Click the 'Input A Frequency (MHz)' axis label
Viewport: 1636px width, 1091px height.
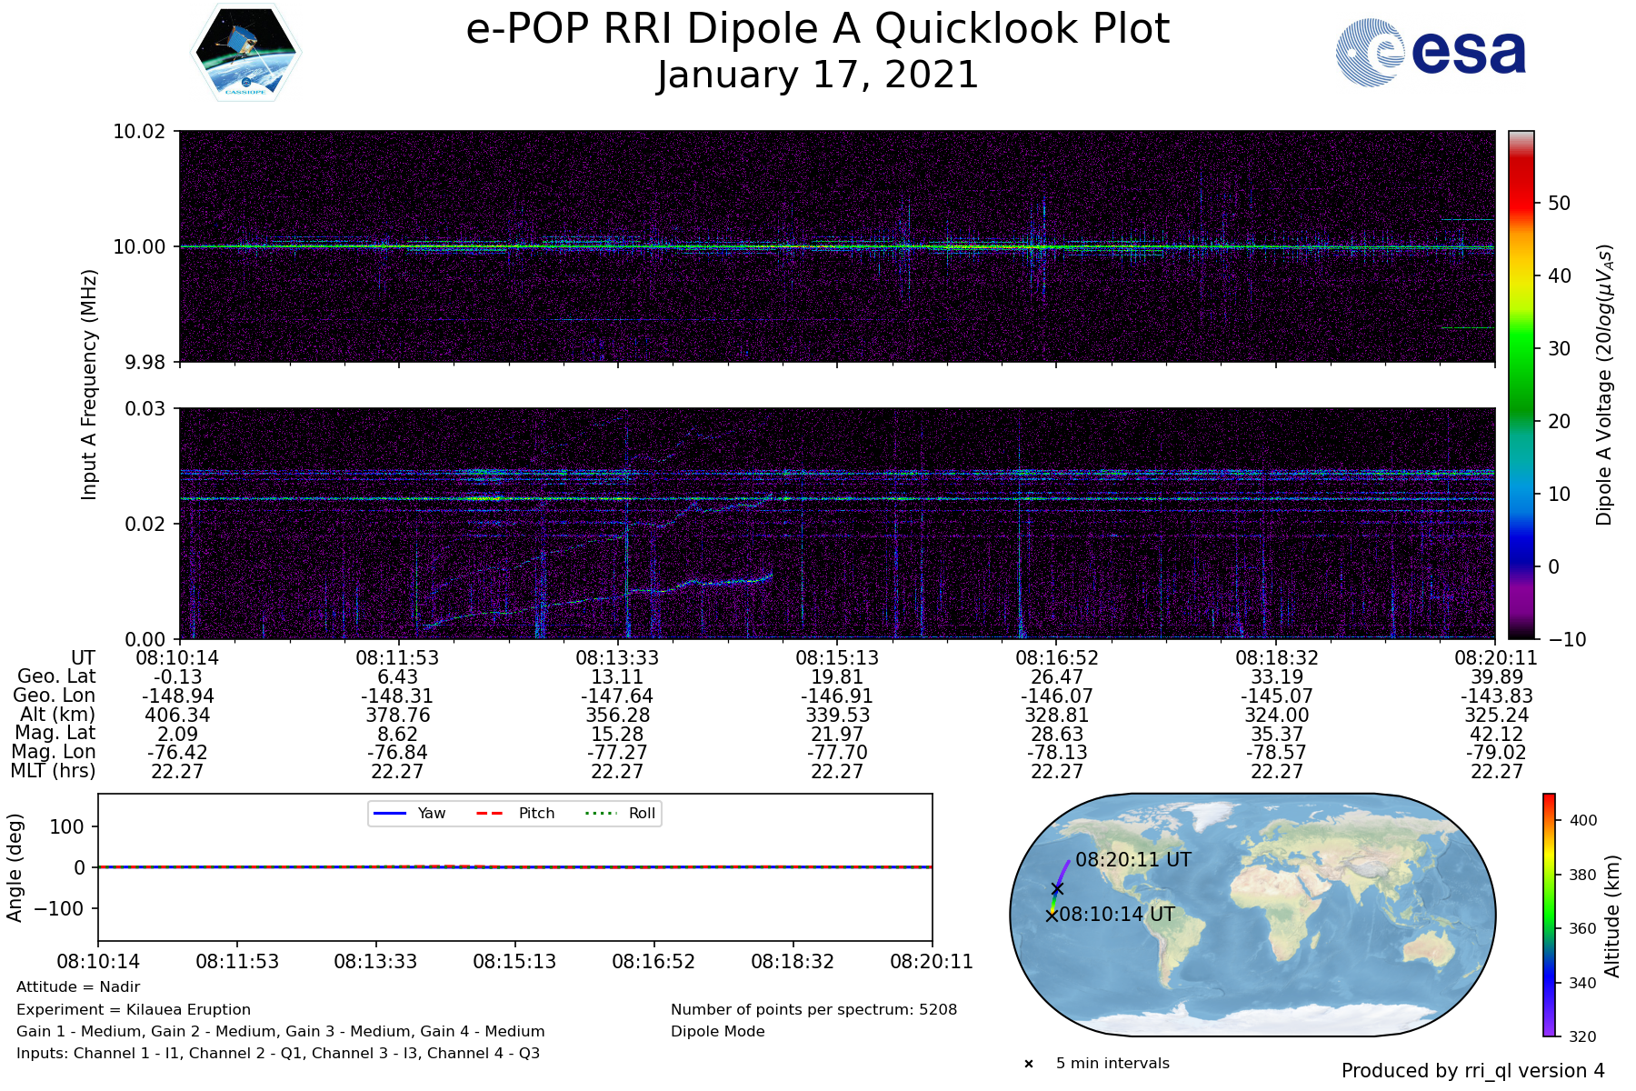pyautogui.click(x=89, y=385)
